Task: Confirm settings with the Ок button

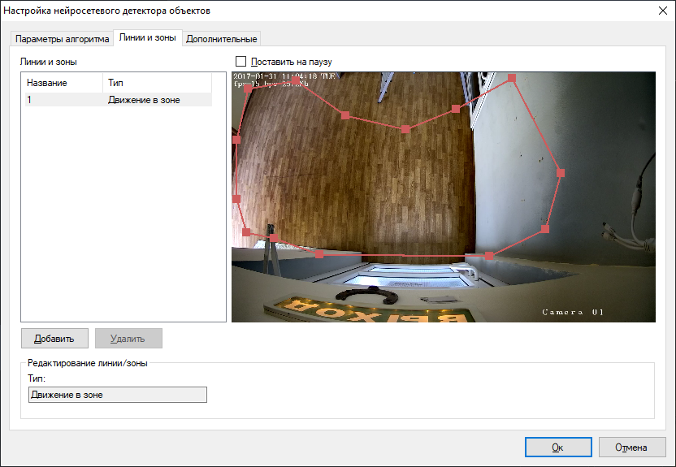Action: click(x=557, y=447)
